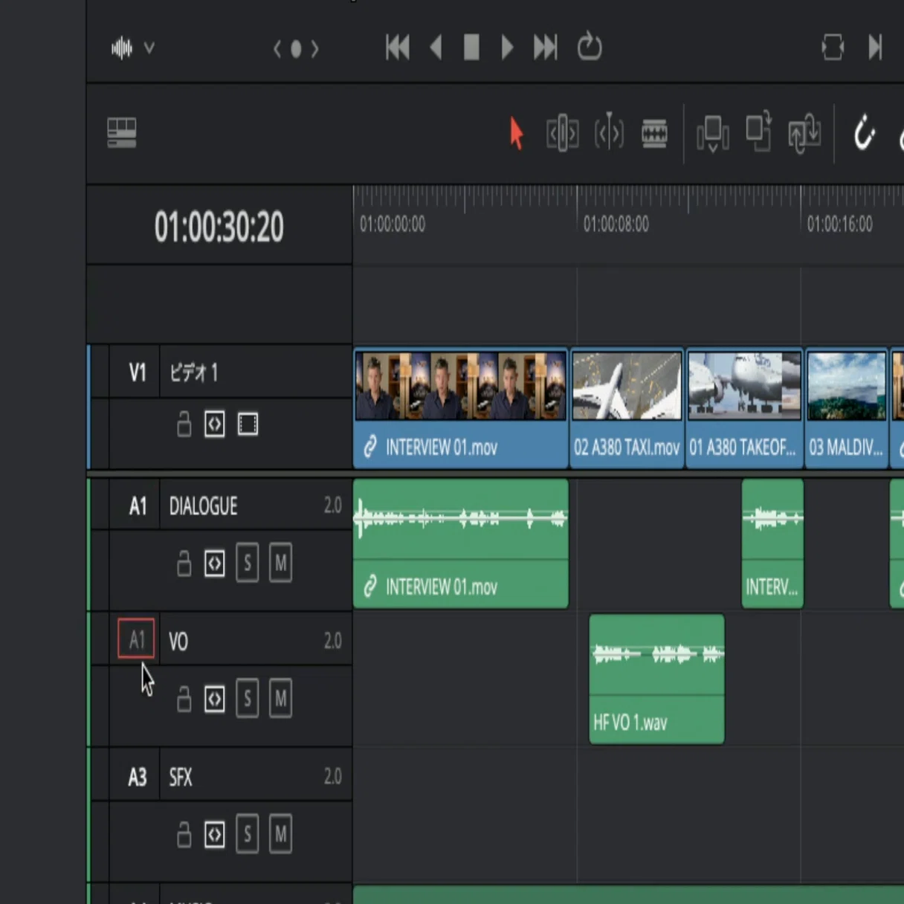
Task: Solo the VO track
Action: tap(248, 698)
